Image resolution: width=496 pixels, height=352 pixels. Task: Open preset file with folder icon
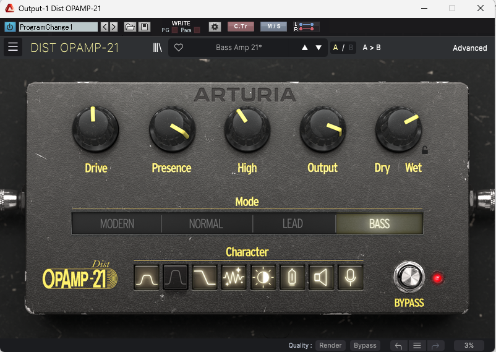coord(130,27)
